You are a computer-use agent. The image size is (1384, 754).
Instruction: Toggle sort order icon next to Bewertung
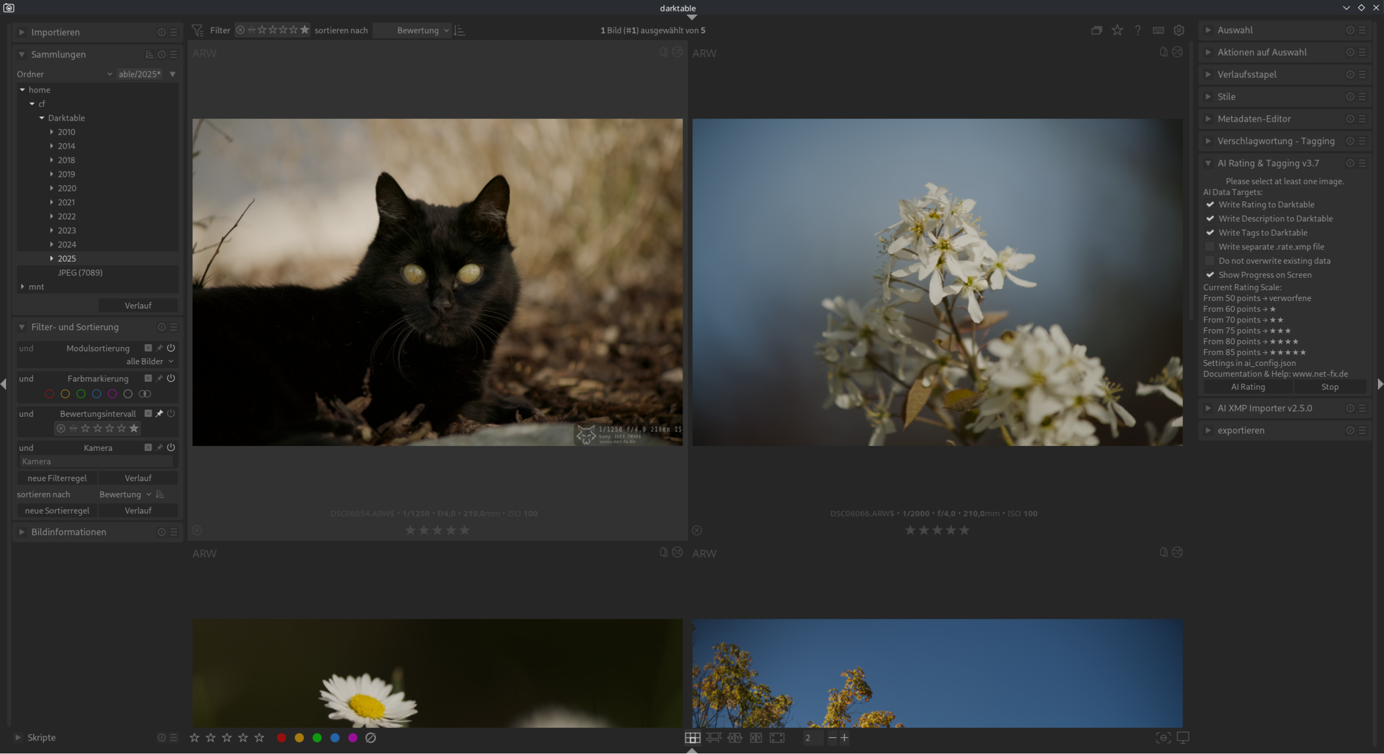coord(460,30)
